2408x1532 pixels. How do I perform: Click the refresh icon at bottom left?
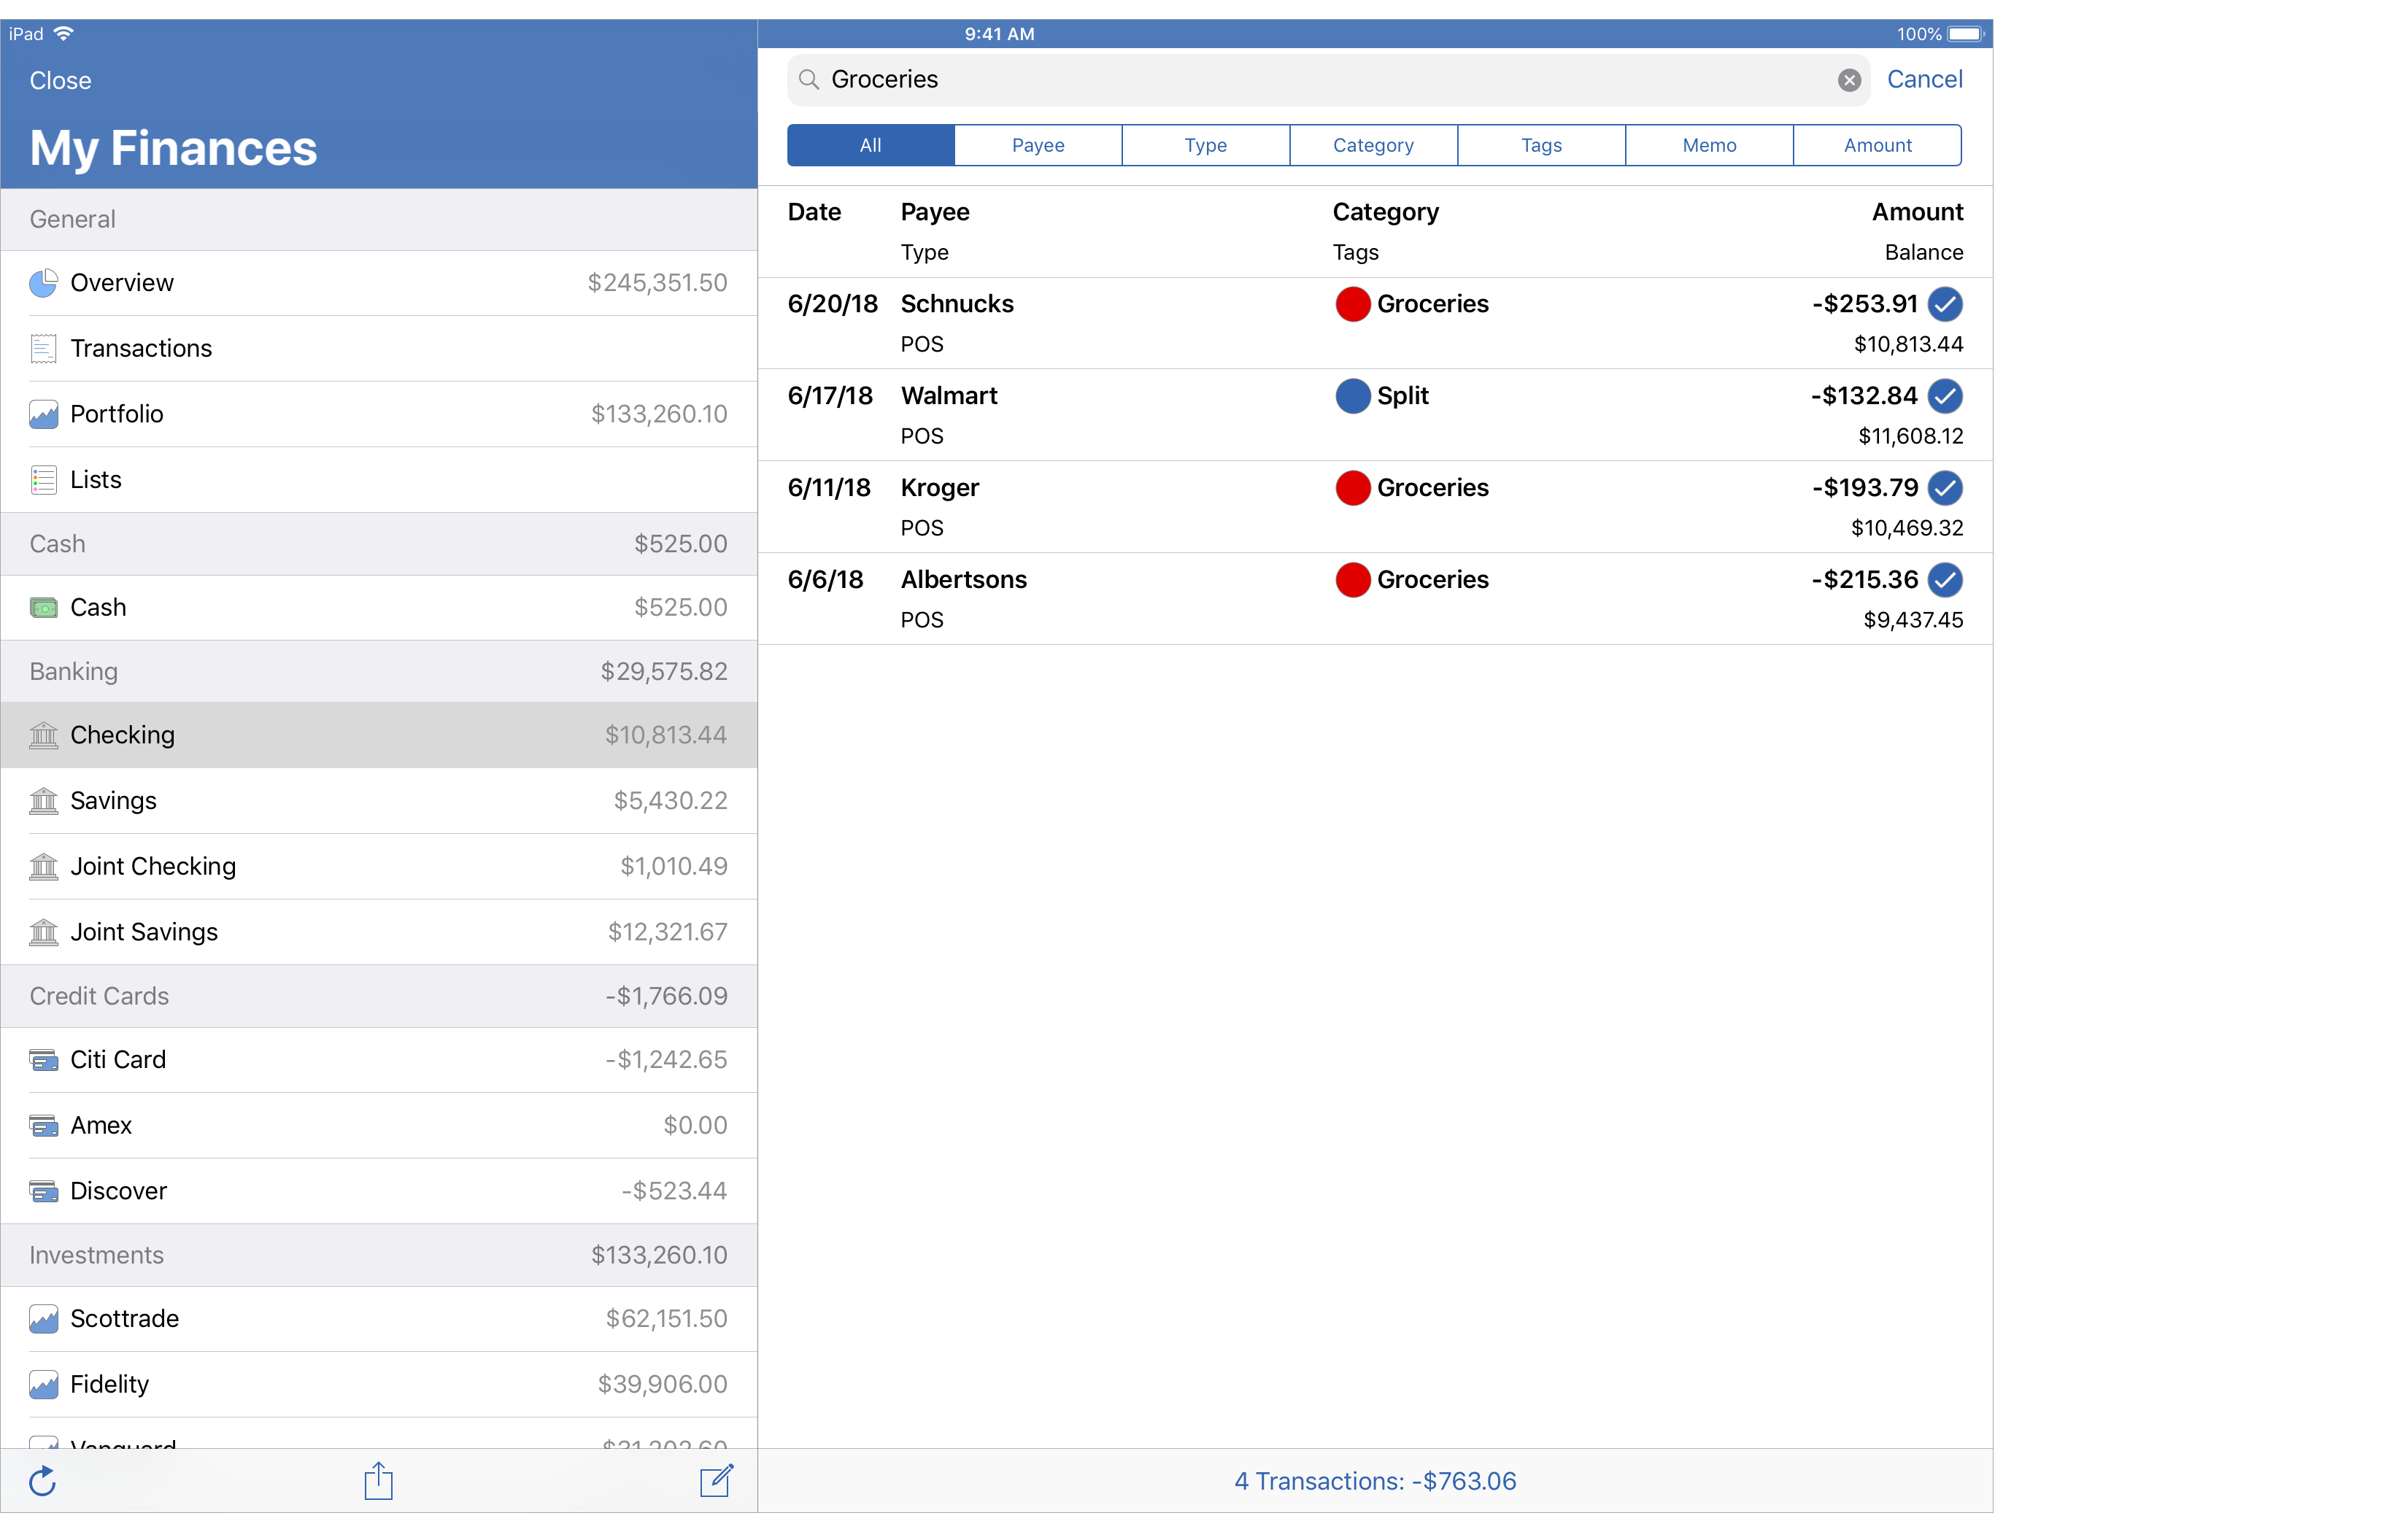42,1481
